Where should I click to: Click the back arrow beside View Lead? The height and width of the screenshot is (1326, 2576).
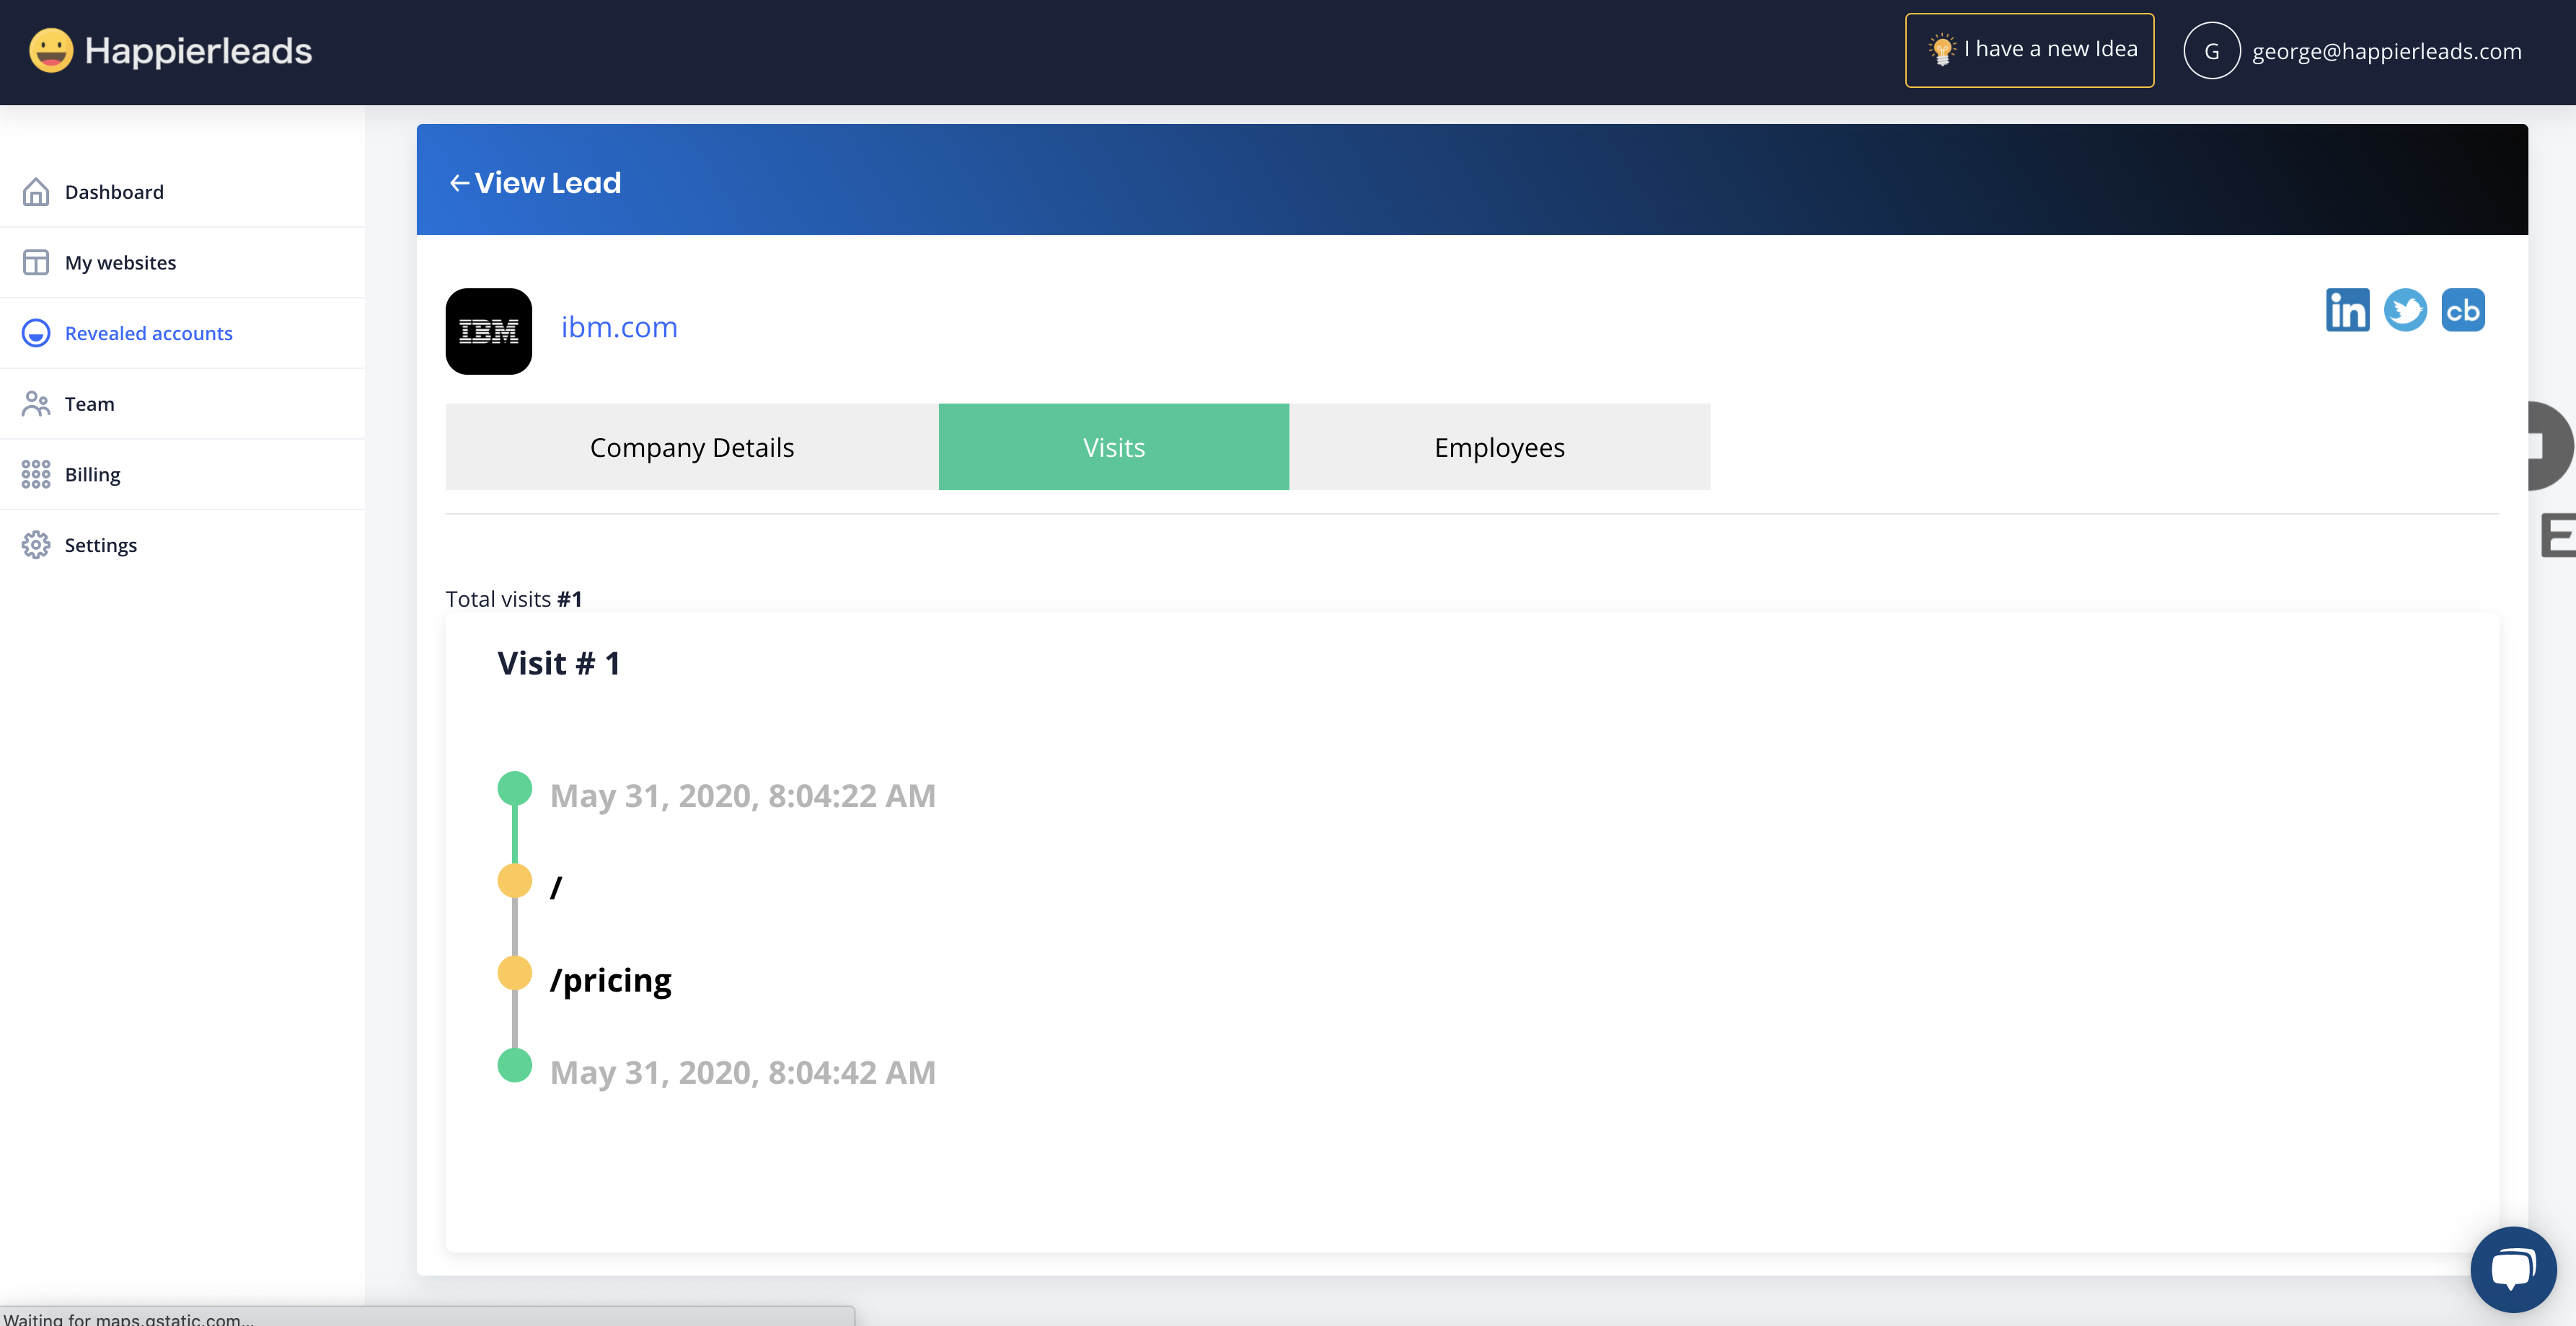[x=459, y=183]
